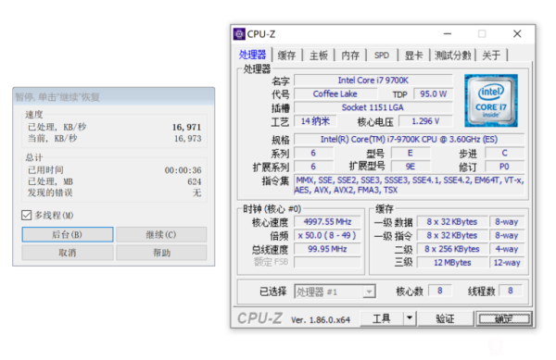Image resolution: width=556 pixels, height=360 pixels.
Task: Open the 測試分數 benchmark tab
Action: 453,56
